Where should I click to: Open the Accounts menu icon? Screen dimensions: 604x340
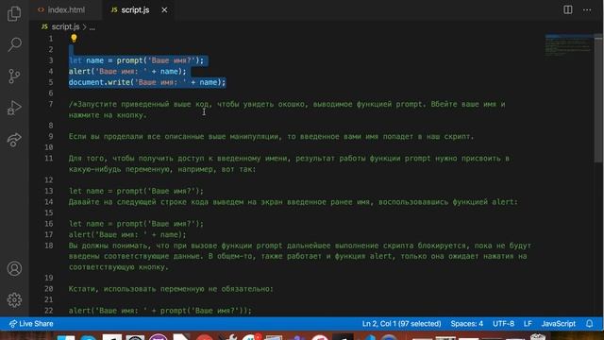point(14,268)
